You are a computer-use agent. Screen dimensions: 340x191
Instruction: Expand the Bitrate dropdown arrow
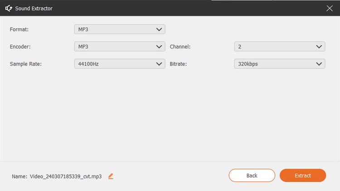point(319,64)
